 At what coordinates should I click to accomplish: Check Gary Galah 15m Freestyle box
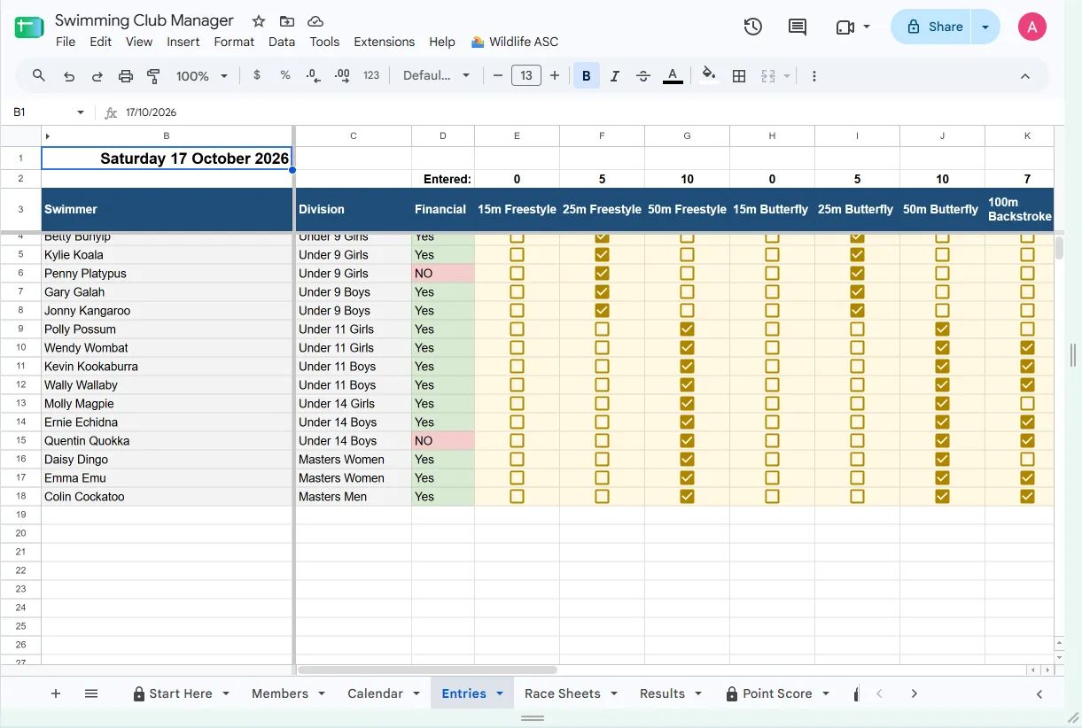click(517, 292)
